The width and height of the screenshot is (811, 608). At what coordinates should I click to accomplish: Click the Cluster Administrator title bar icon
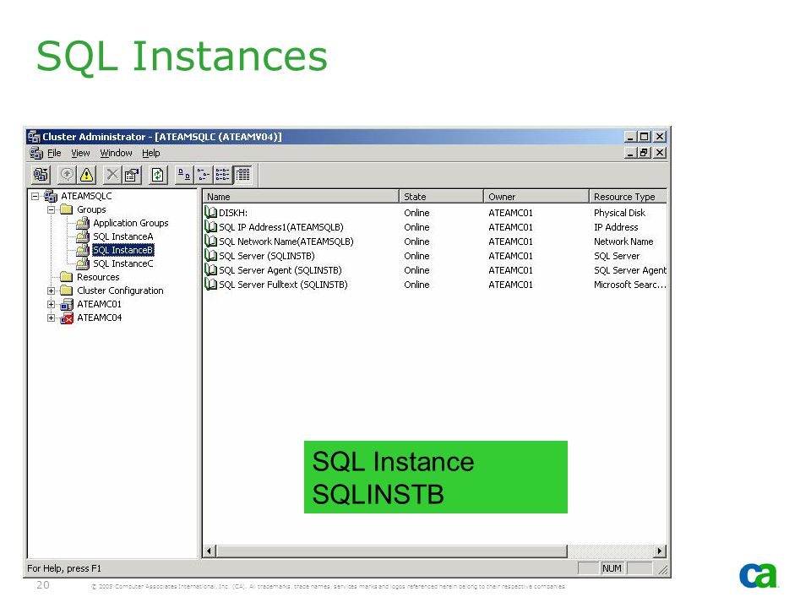[34, 137]
